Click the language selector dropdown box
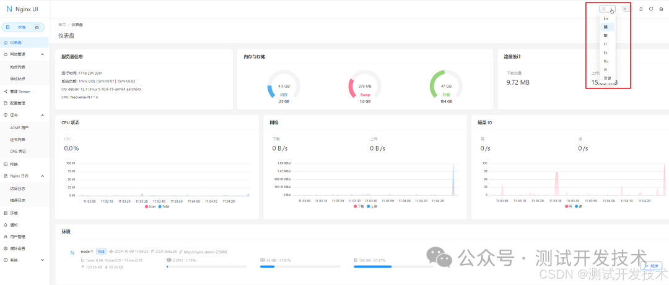Screen dimensions: 669x285 click(x=606, y=9)
